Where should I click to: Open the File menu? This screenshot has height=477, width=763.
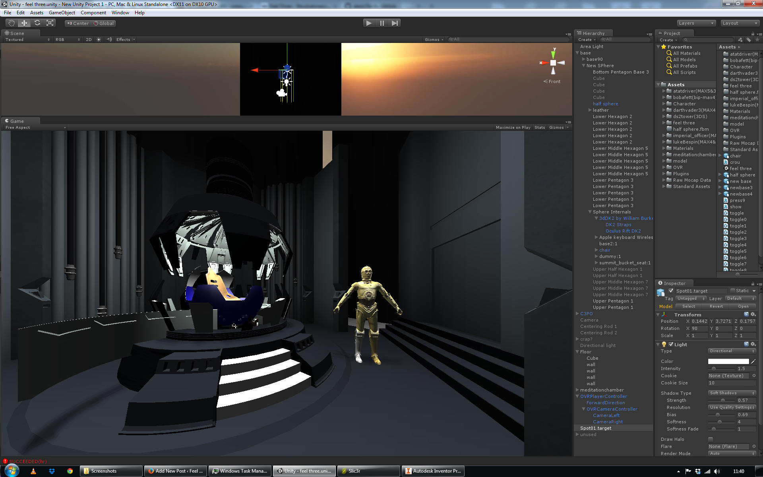pos(8,13)
